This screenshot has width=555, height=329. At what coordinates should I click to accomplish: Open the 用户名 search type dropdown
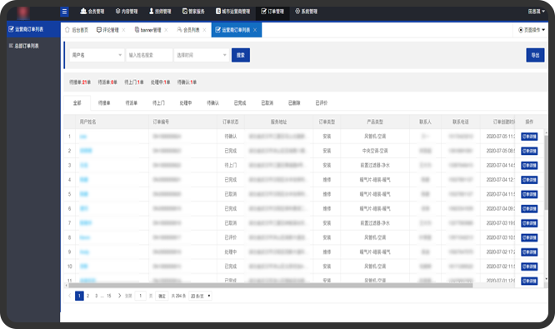click(x=97, y=55)
